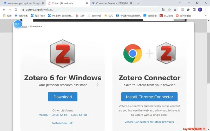
Task: Click the Linux 32-bit link
Action: click(x=59, y=115)
